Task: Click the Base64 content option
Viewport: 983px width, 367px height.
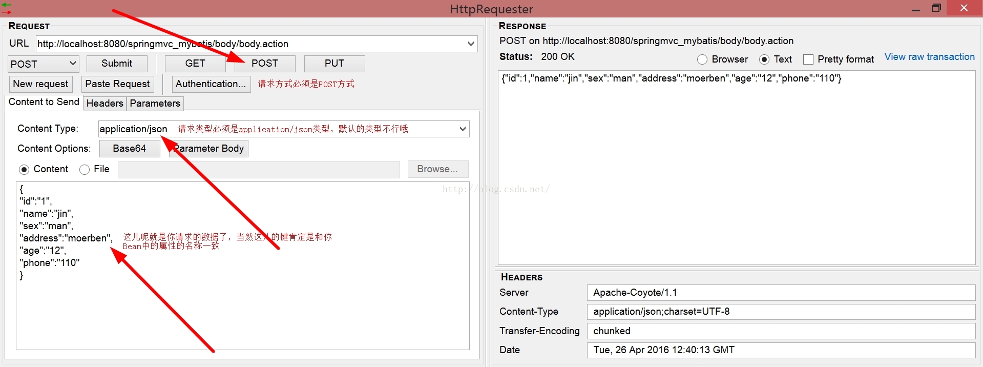Action: [130, 149]
